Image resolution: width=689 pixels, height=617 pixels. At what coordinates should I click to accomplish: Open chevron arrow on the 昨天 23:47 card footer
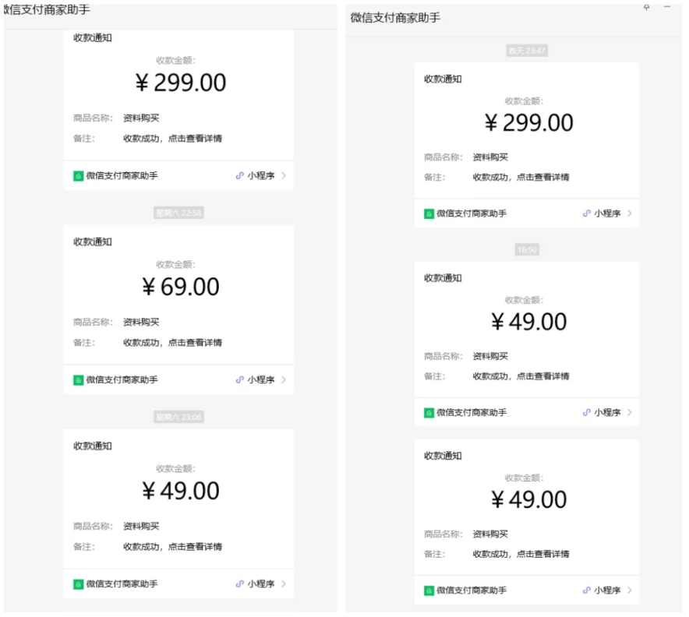coord(629,213)
